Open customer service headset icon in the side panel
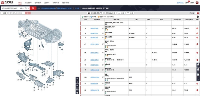Viewport: 200px width, 96px height. point(198,70)
